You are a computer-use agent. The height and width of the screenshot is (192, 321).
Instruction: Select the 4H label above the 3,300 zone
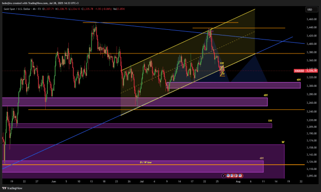click(299, 80)
